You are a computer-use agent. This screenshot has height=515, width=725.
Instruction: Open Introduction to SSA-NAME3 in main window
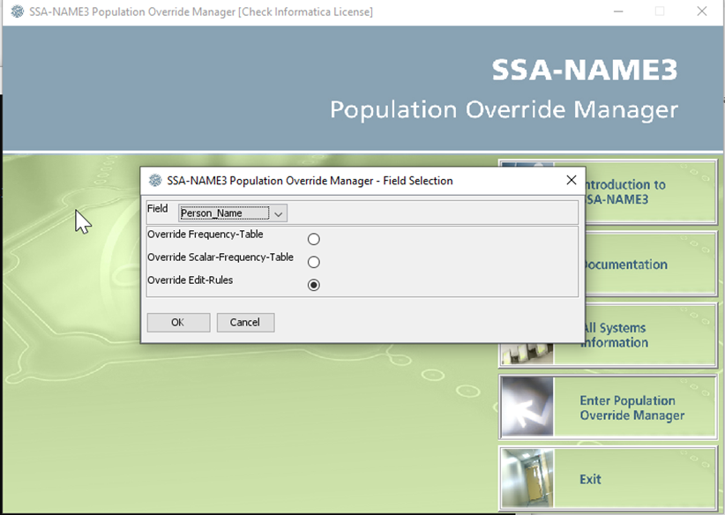click(651, 192)
